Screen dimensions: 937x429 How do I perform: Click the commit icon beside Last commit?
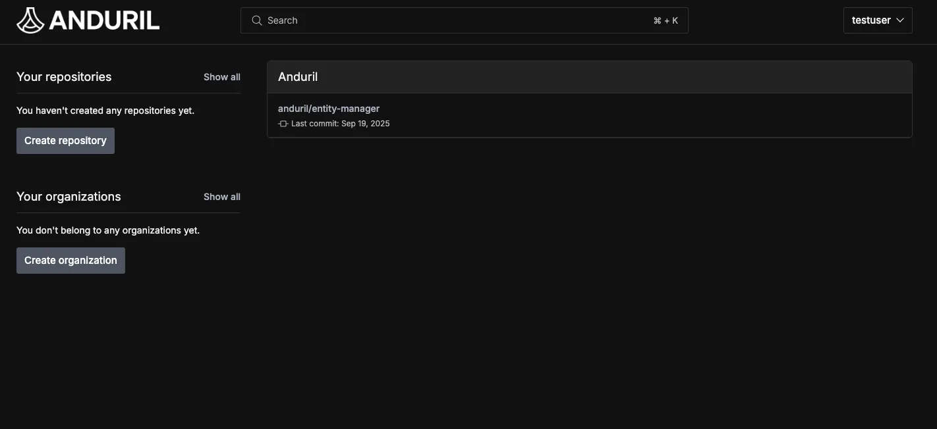283,124
